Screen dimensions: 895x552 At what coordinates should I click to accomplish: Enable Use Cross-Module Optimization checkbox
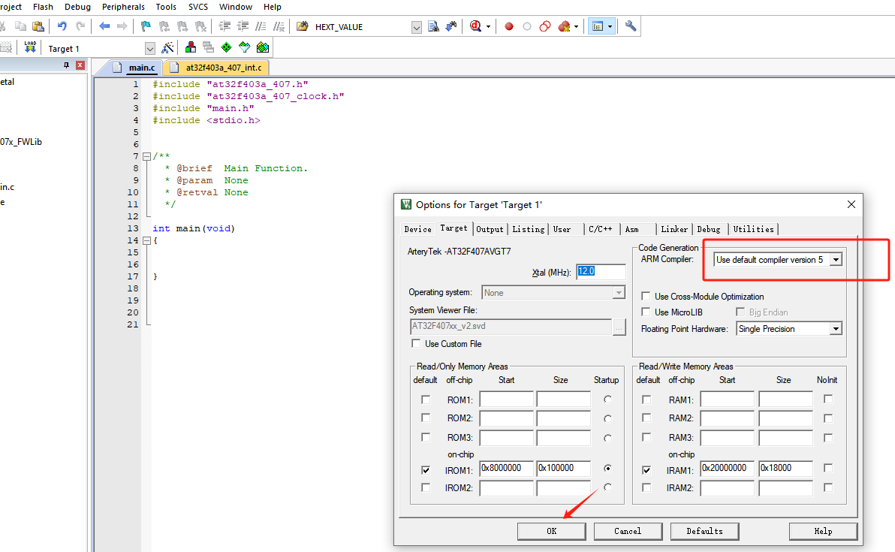click(x=646, y=296)
